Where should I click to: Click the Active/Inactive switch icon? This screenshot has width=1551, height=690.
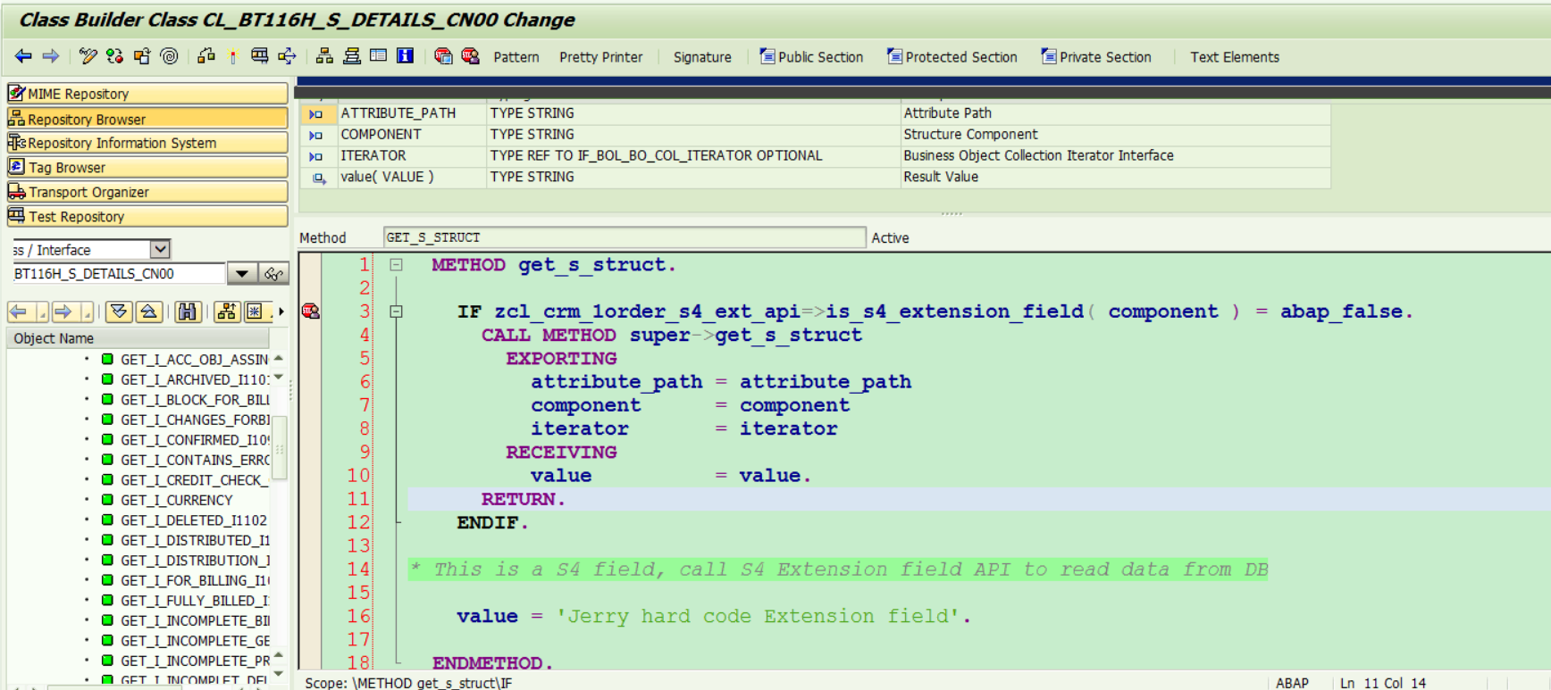pyautogui.click(x=114, y=56)
